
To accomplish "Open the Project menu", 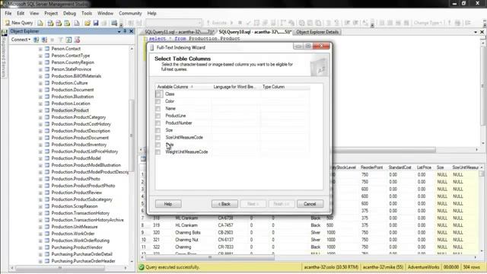I will tap(51, 14).
